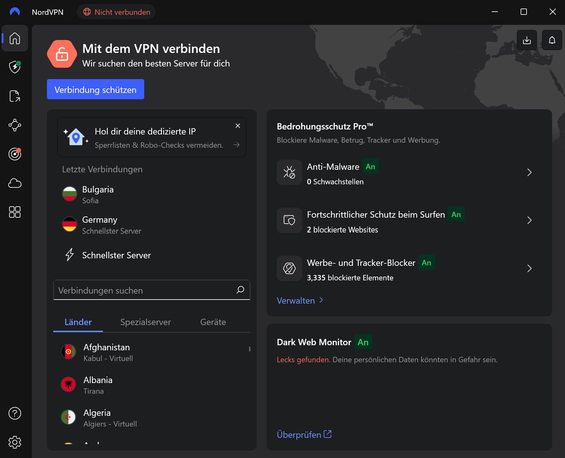
Task: Select Algeria Algiers - Virtuell
Action: point(152,418)
